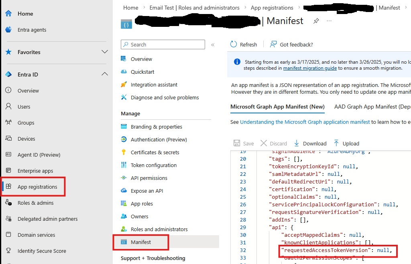
Task: Click the Upload manifest icon
Action: point(336,143)
